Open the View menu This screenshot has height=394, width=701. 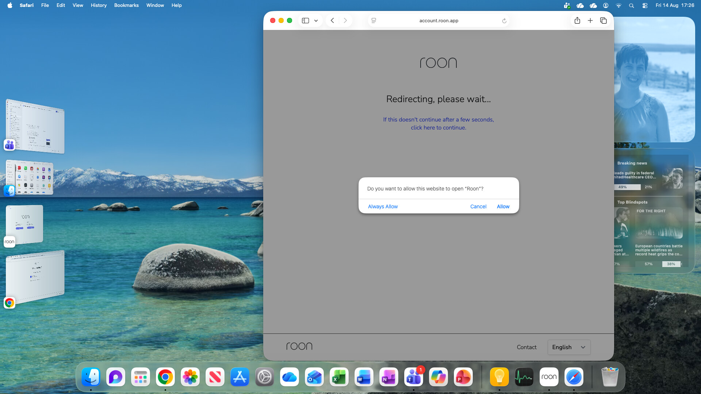point(78,5)
